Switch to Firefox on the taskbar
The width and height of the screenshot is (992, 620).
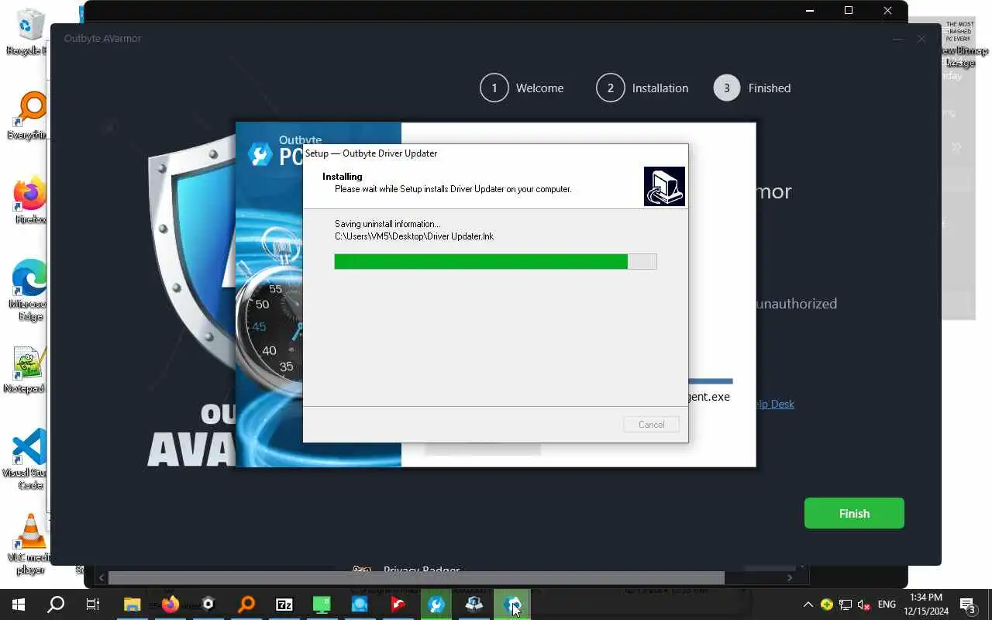[x=170, y=604]
